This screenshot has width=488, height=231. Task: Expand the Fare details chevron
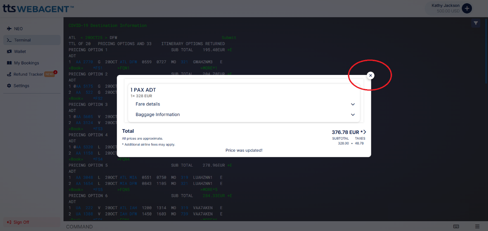(x=353, y=104)
